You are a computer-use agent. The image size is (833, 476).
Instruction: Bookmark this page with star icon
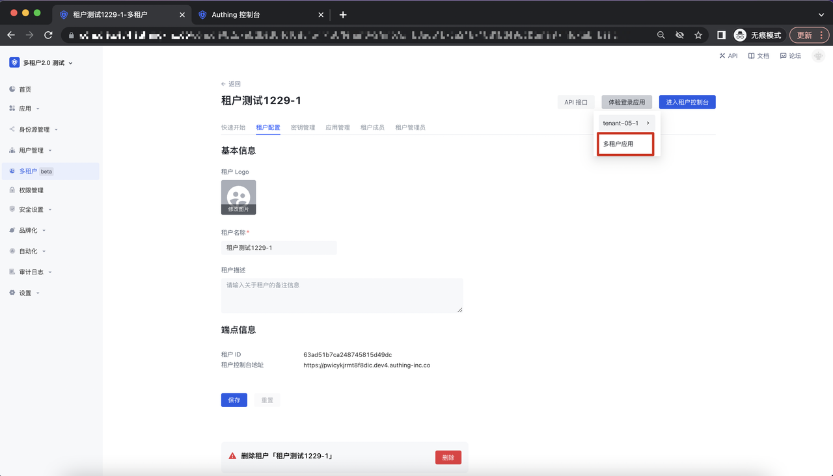[698, 35]
